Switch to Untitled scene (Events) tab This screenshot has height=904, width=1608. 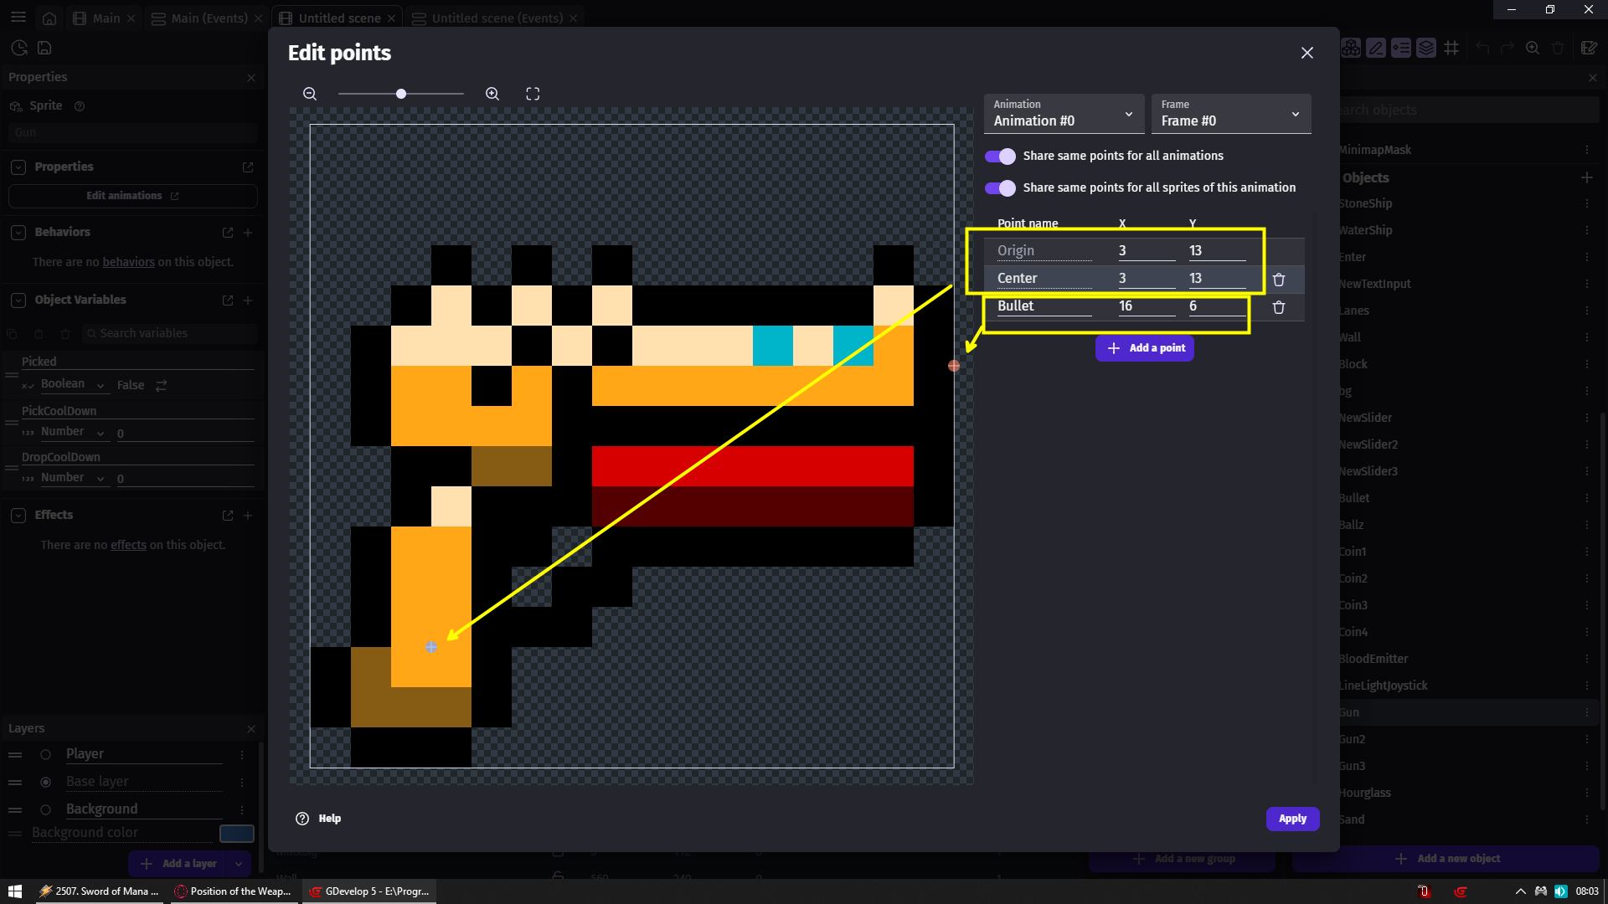point(497,18)
